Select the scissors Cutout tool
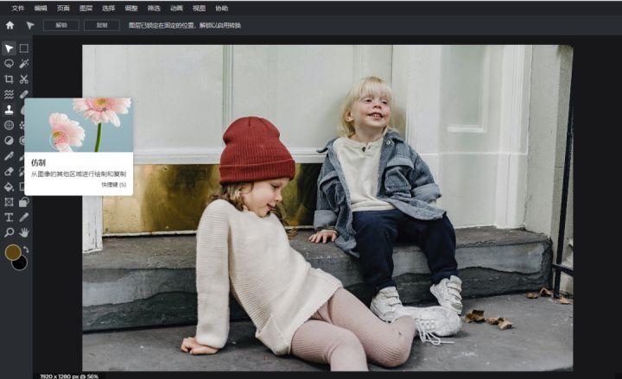The image size is (622, 379). click(x=24, y=79)
